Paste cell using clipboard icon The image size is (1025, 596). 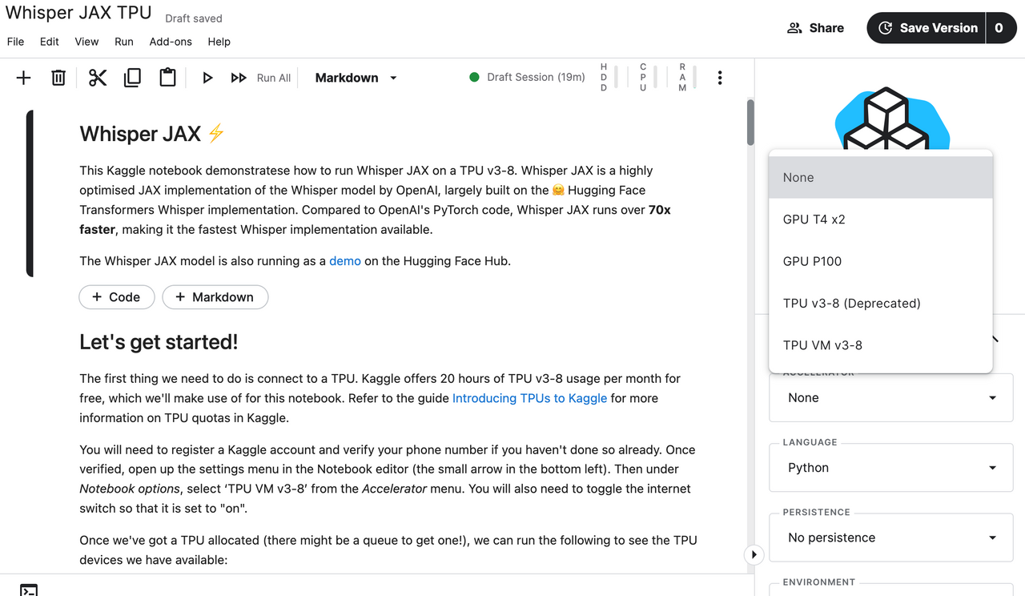click(167, 78)
